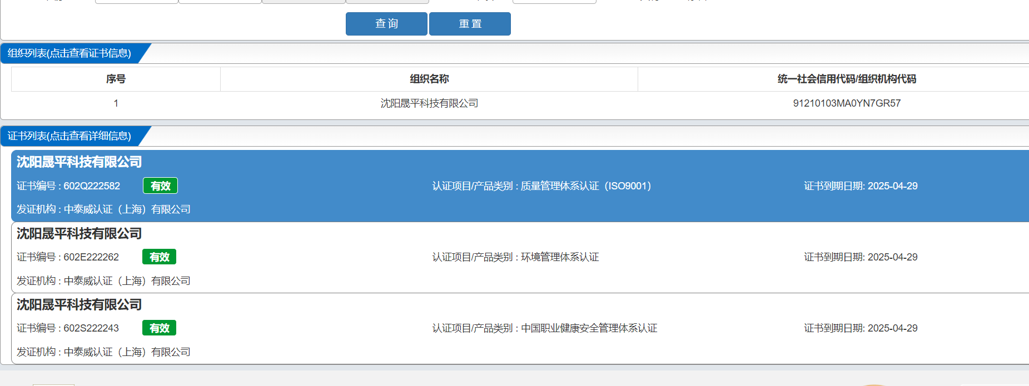Click the 组织名称 column header
Viewport: 1029px width, 386px height.
pyautogui.click(x=429, y=79)
